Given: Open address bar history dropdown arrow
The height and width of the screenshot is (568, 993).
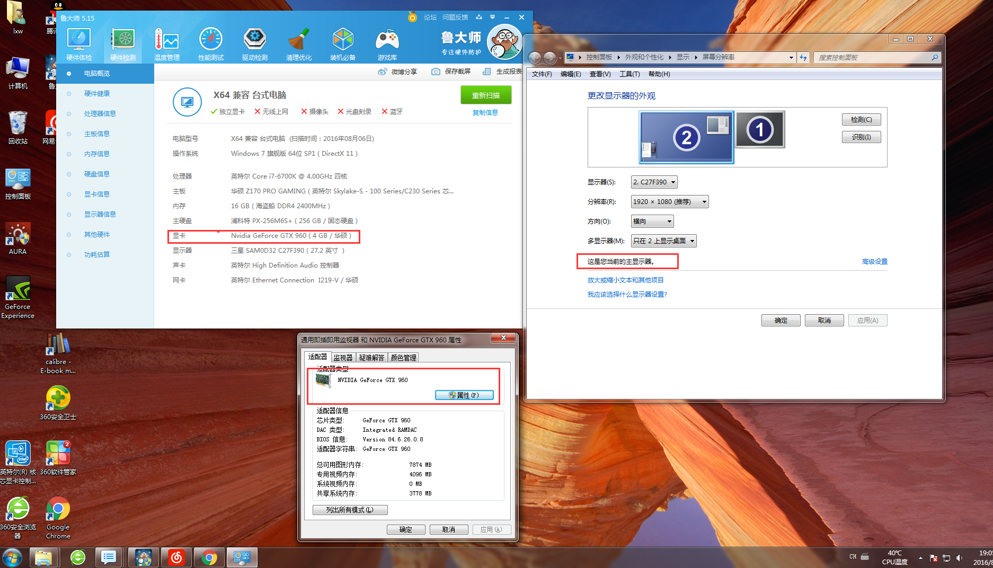Looking at the screenshot, I should click(x=791, y=57).
